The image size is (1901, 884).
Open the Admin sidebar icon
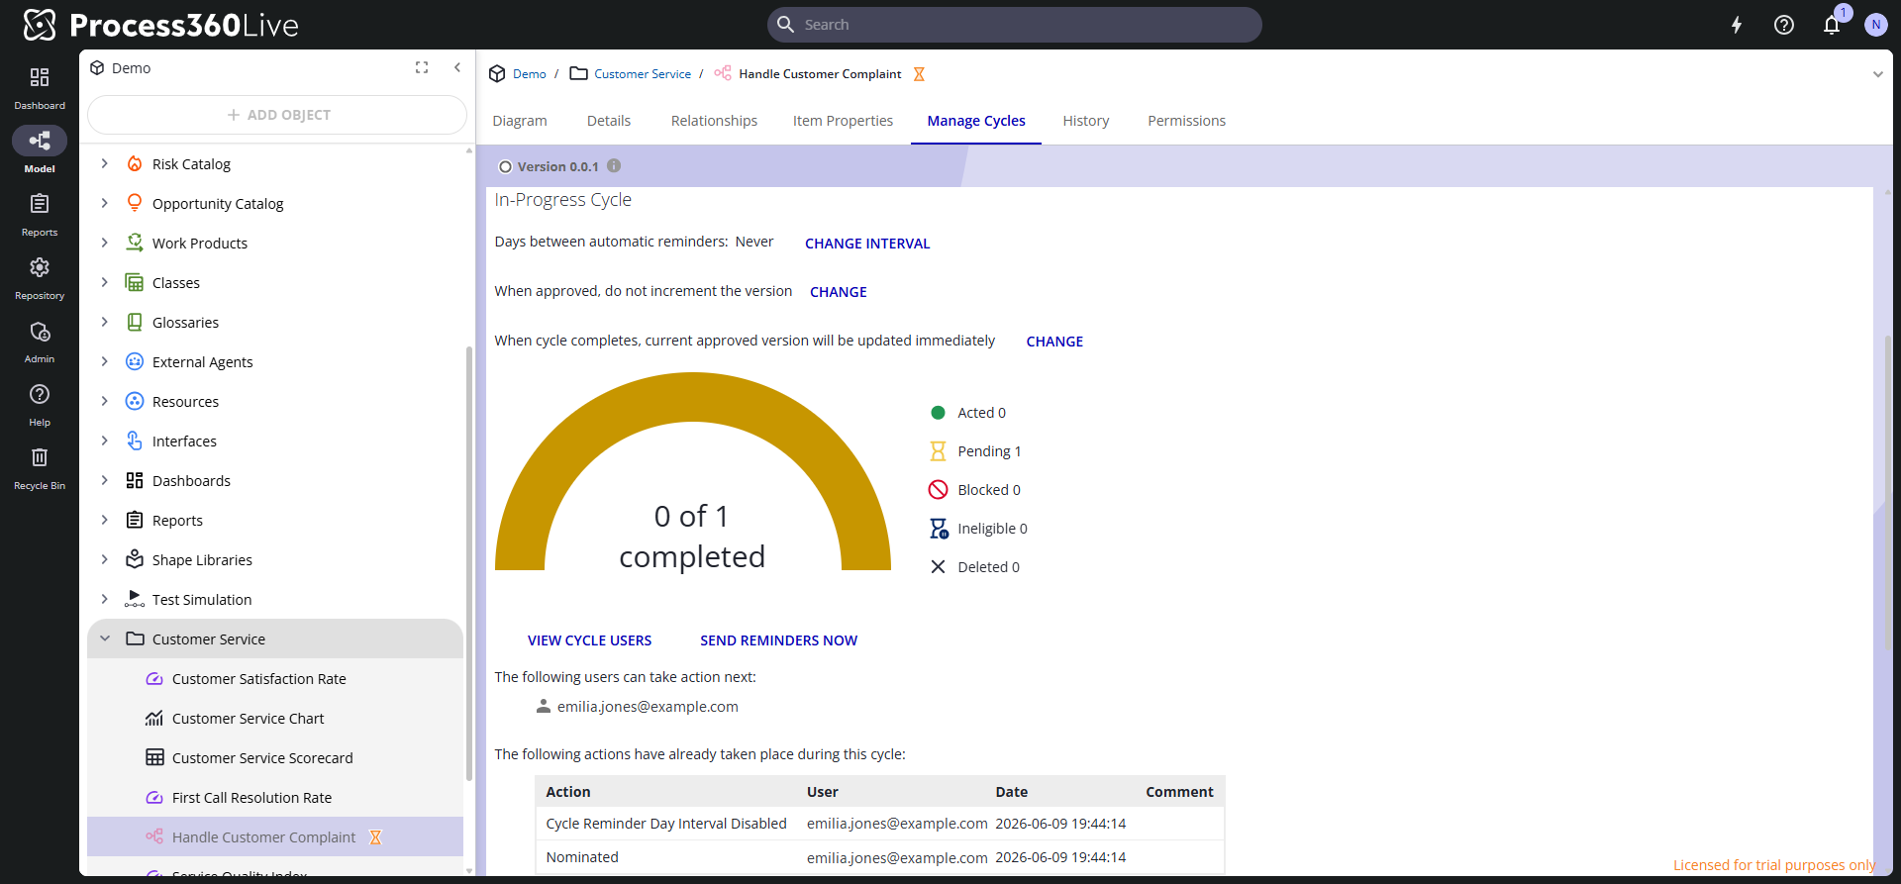tap(40, 332)
